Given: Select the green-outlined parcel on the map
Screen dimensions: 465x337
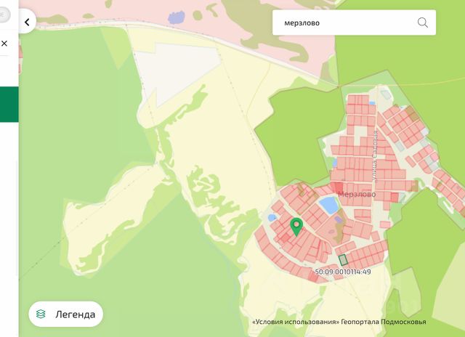Looking at the screenshot, I should 343,260.
